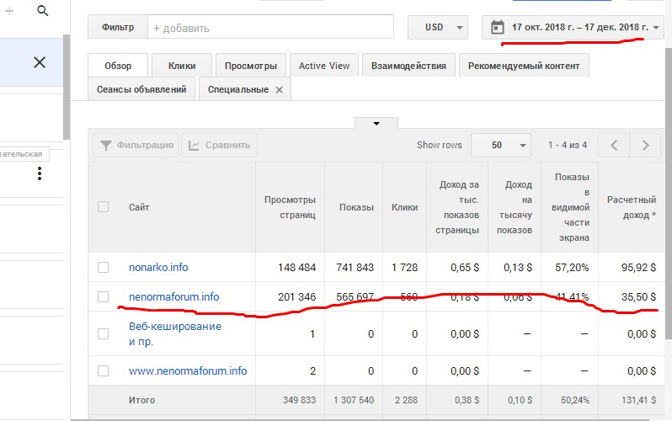The width and height of the screenshot is (672, 421).
Task: Close the Специальные tab with its X
Action: click(x=280, y=89)
